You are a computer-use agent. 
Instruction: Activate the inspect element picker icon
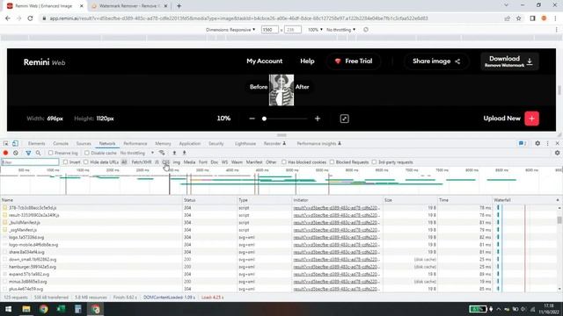tap(6, 143)
